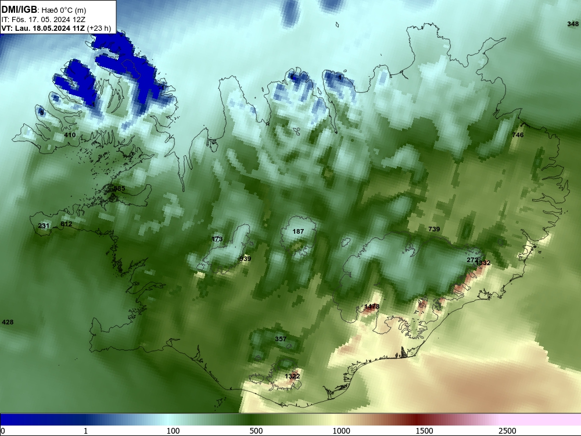The height and width of the screenshot is (436, 581).
Task: Click the 1000 tick label on the legend
Action: [x=341, y=431]
